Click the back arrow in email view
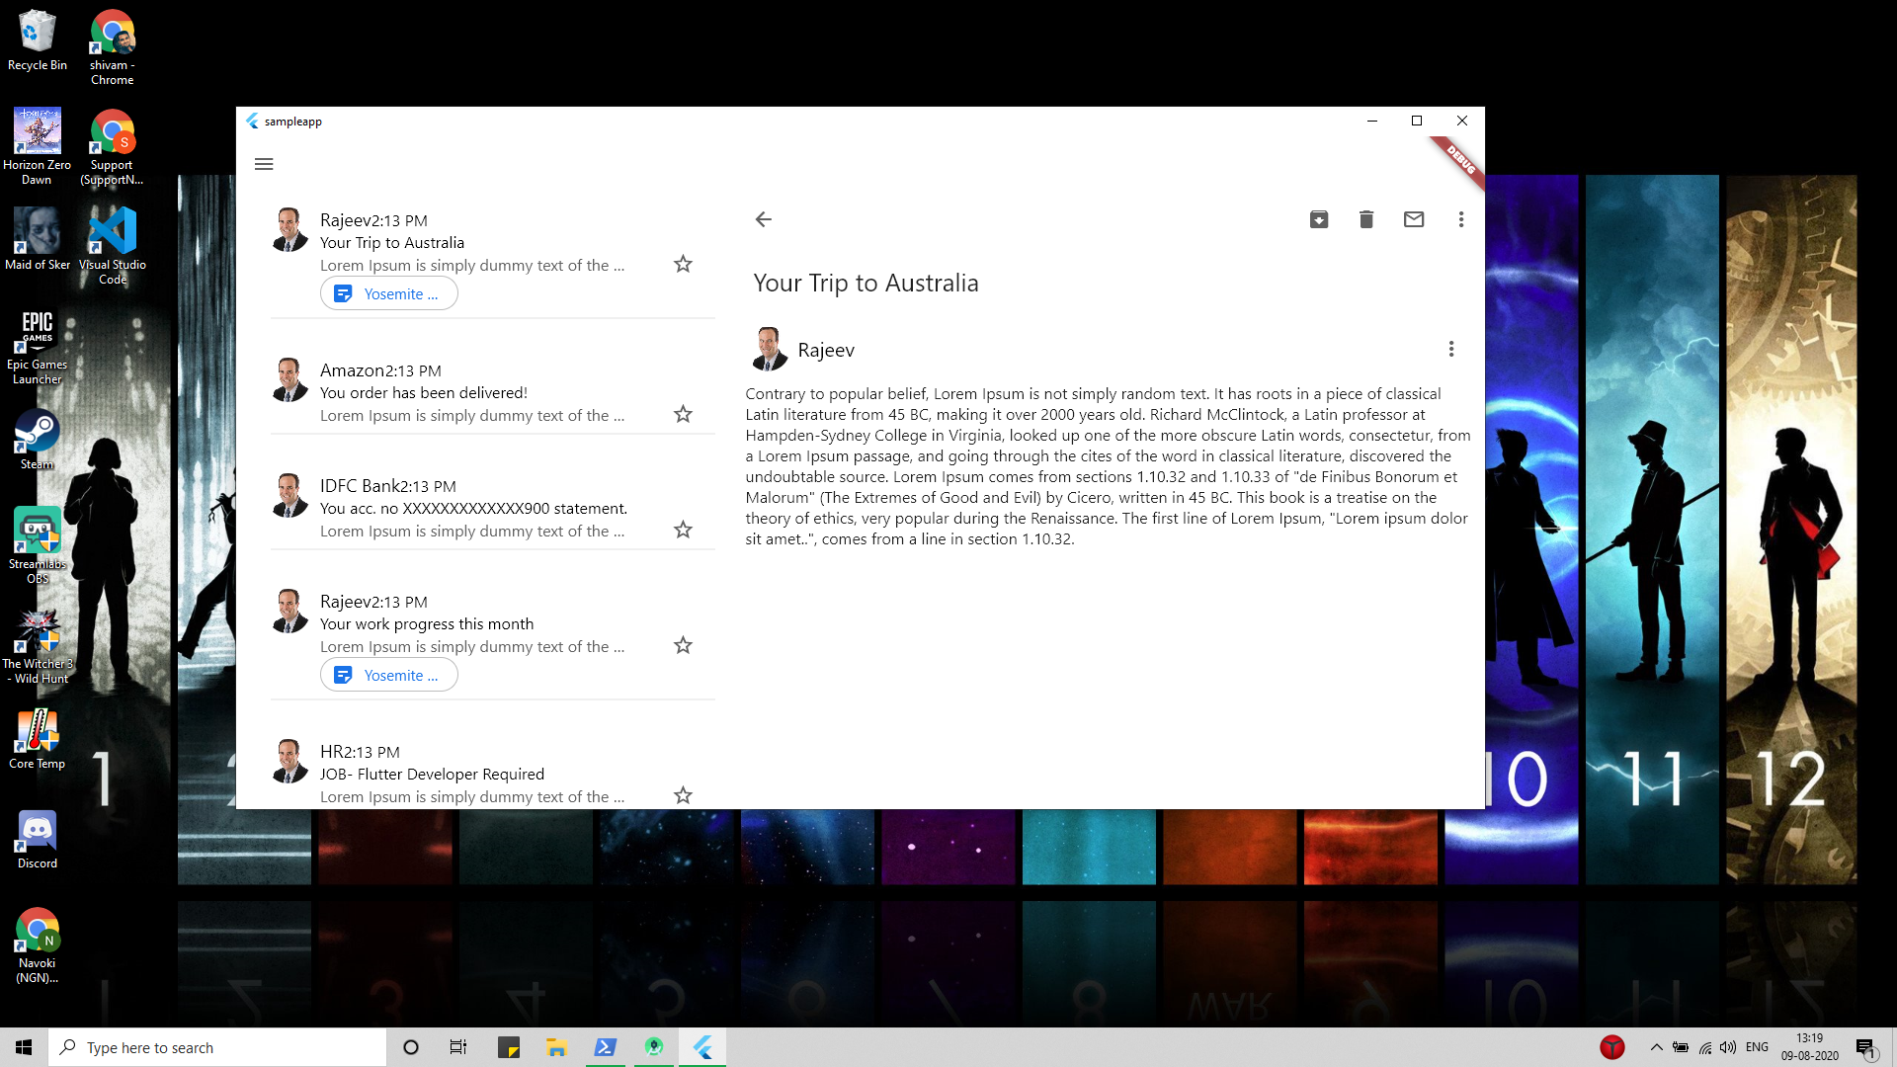This screenshot has width=1897, height=1067. (763, 219)
